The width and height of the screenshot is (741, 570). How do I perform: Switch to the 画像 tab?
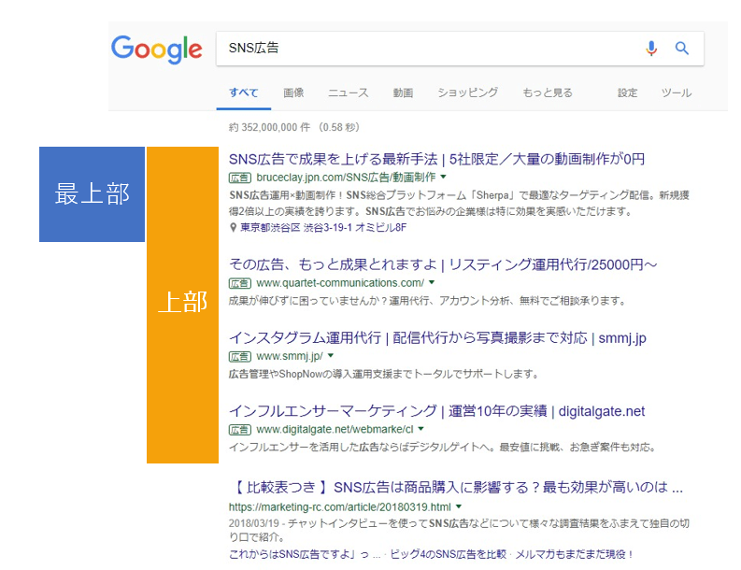click(x=293, y=93)
